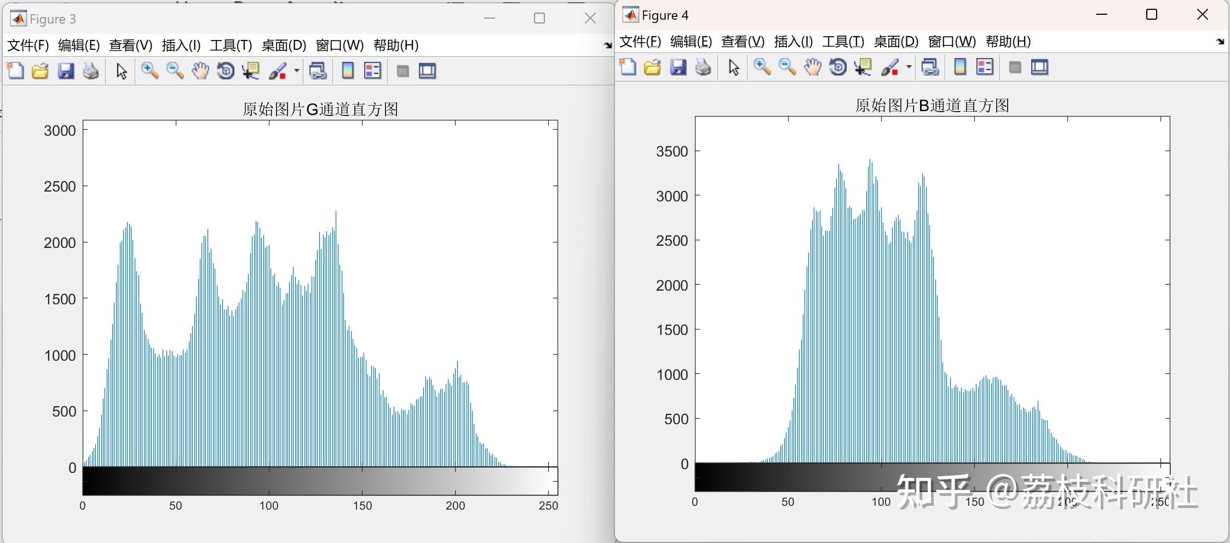This screenshot has width=1230, height=543.
Task: Open 编辑(E) menu in Figure 4
Action: (691, 42)
